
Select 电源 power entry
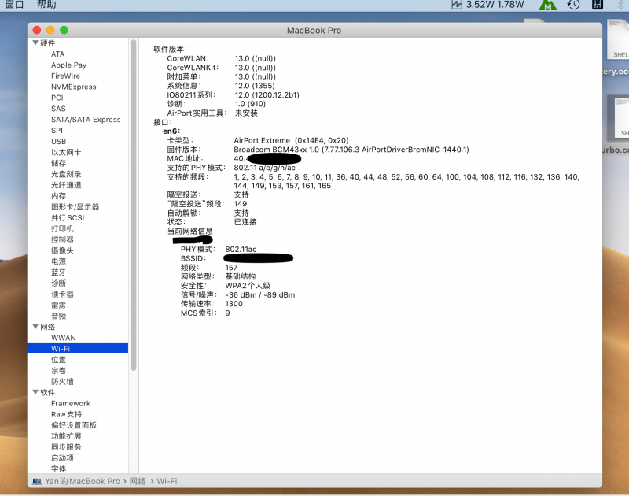58,261
